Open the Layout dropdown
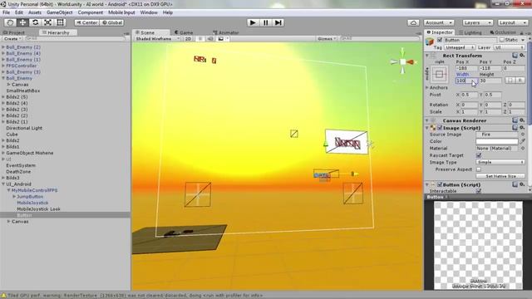 (x=513, y=22)
